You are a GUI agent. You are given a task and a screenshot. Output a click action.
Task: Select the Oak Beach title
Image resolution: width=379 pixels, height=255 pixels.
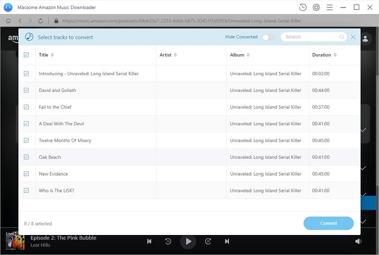50,157
